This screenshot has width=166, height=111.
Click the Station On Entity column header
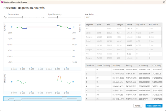(103, 65)
